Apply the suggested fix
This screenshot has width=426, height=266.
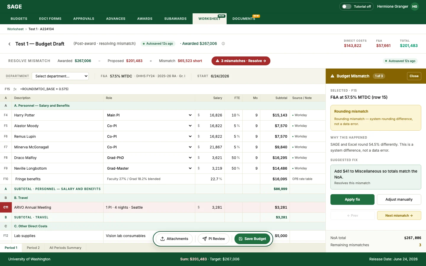tap(352, 199)
